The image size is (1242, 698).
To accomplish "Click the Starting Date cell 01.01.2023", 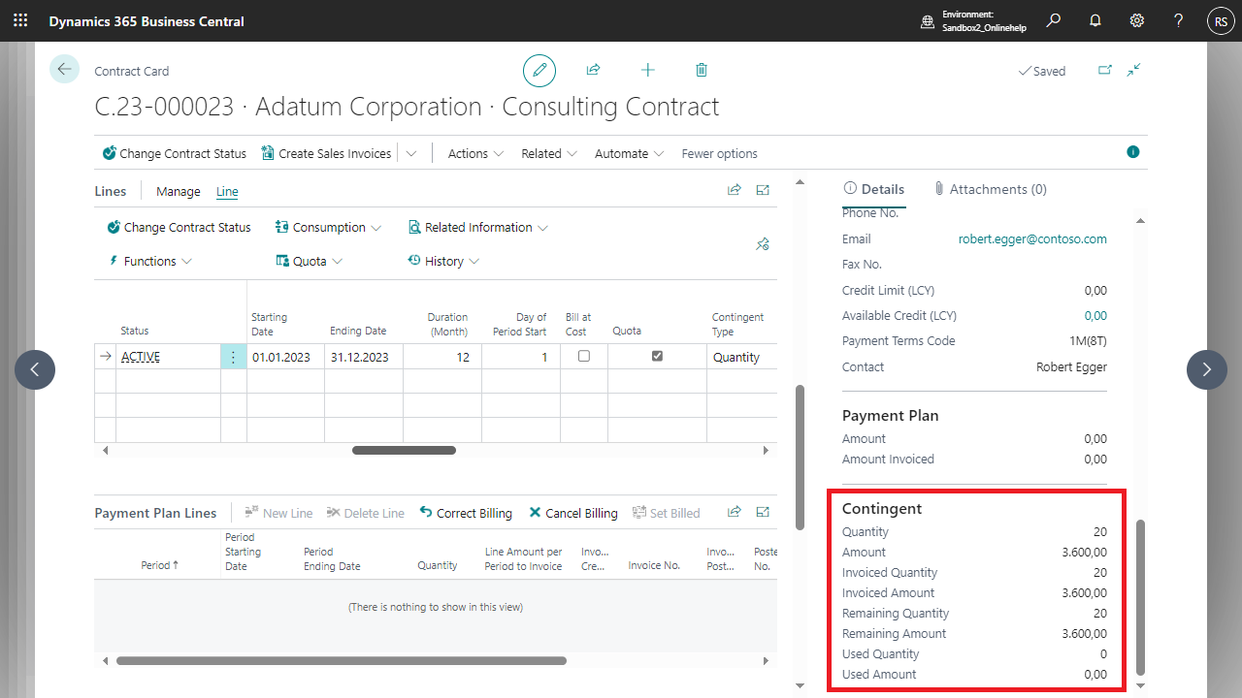I will click(x=281, y=357).
